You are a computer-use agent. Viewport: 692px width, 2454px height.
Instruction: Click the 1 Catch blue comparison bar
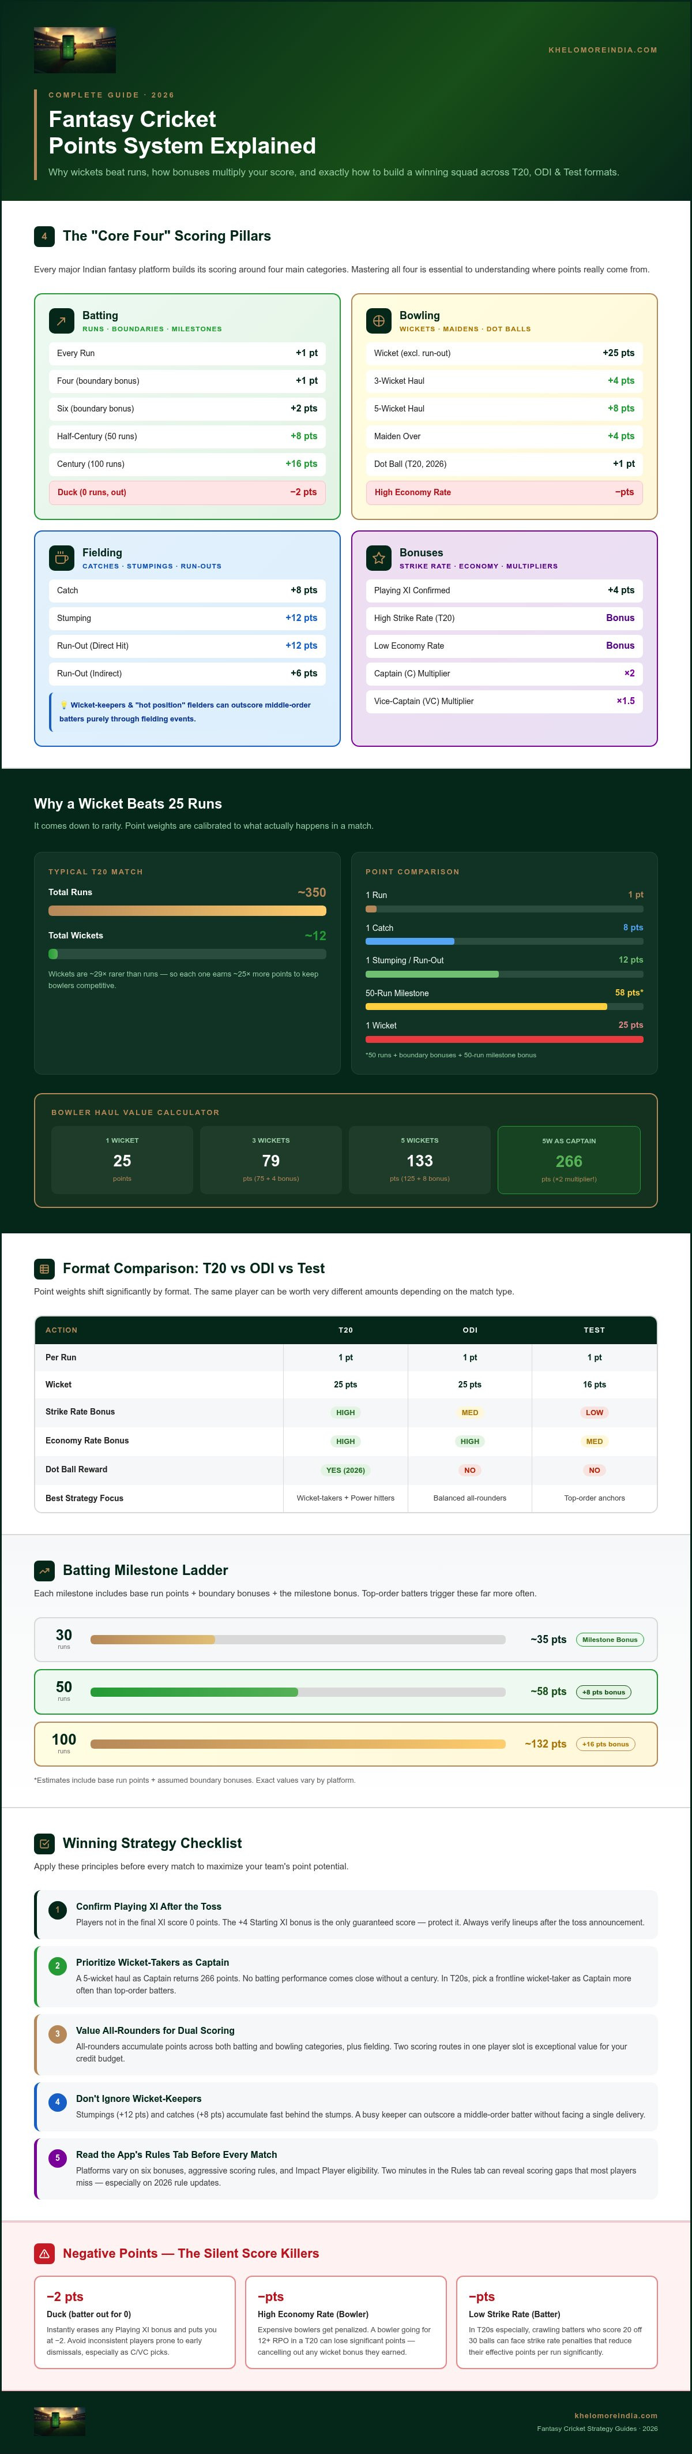[x=505, y=941]
